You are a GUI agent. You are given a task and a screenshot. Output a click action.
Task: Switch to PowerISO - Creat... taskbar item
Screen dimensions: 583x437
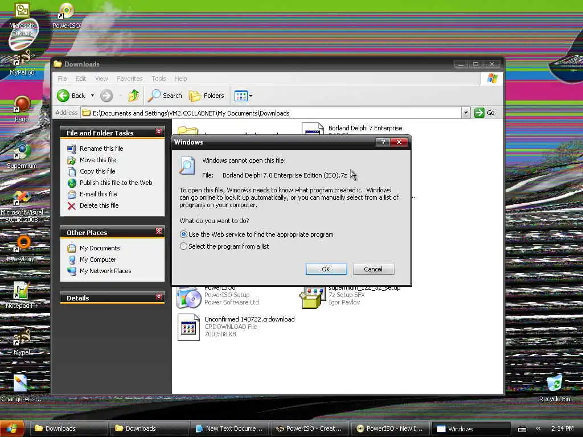309,428
